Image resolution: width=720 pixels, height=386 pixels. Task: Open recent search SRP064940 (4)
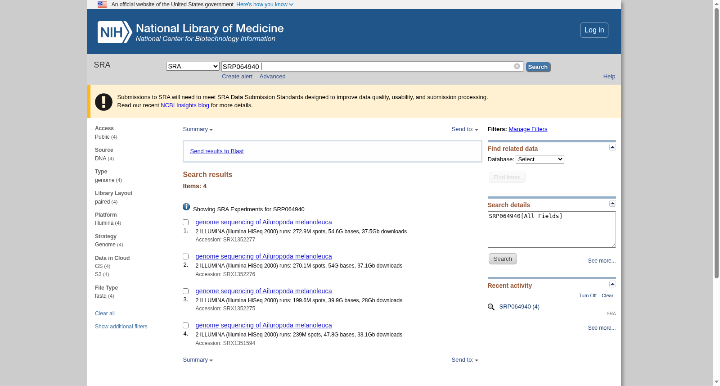[x=519, y=307]
